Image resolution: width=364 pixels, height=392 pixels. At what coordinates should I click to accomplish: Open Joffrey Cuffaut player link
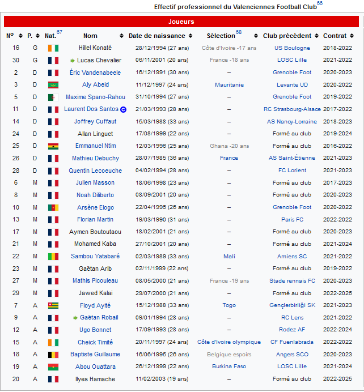tap(95, 121)
